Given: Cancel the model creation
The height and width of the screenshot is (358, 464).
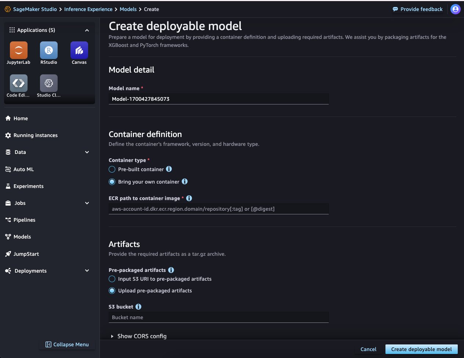Looking at the screenshot, I should [x=369, y=349].
